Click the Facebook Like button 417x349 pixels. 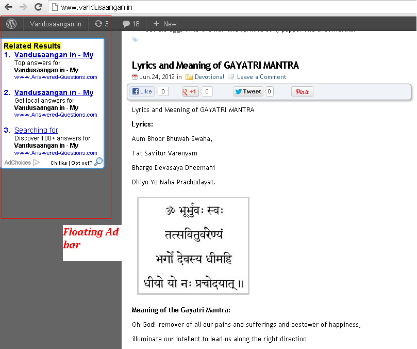[142, 92]
